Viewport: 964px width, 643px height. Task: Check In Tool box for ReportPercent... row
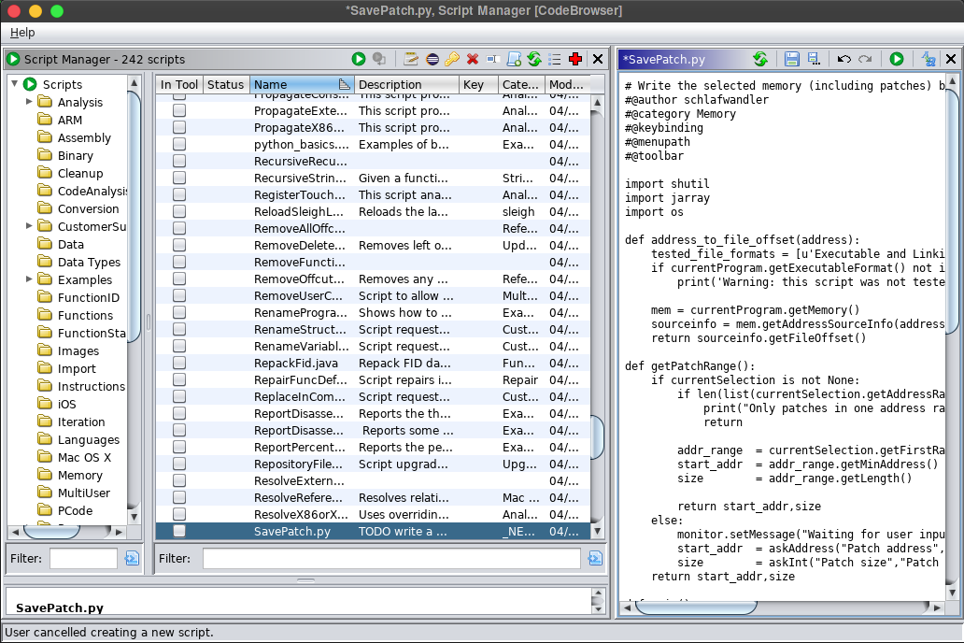[179, 447]
